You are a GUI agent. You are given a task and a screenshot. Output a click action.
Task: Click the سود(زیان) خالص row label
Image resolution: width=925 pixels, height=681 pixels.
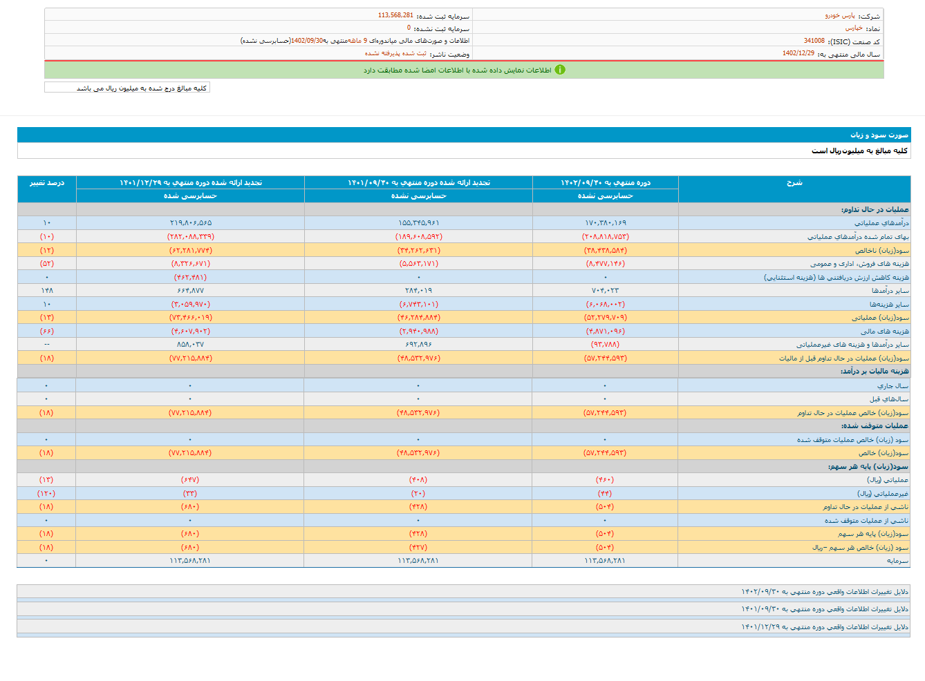pyautogui.click(x=883, y=453)
